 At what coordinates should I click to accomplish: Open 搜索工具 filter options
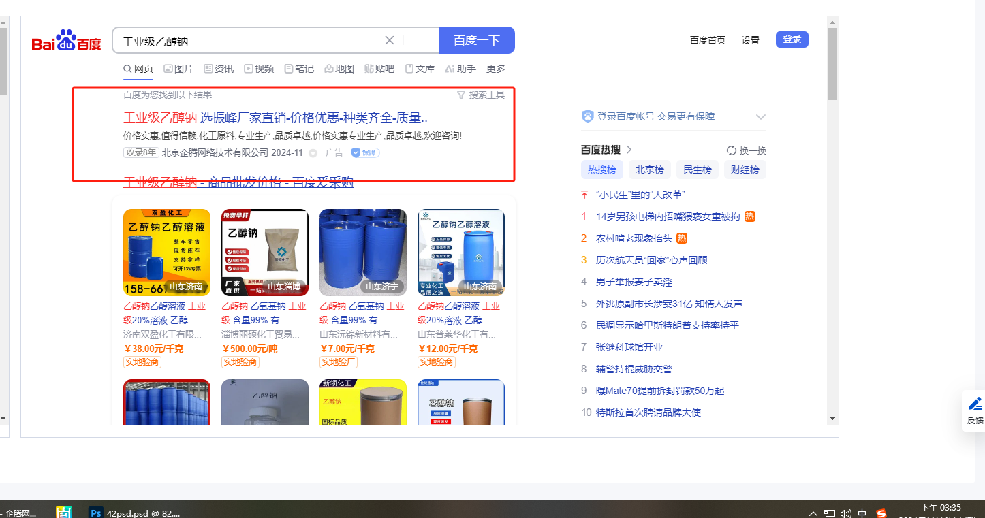point(481,95)
